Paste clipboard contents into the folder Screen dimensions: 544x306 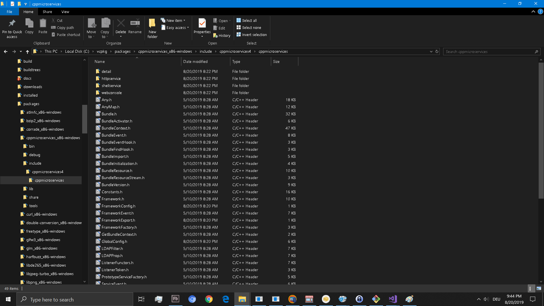(42, 25)
